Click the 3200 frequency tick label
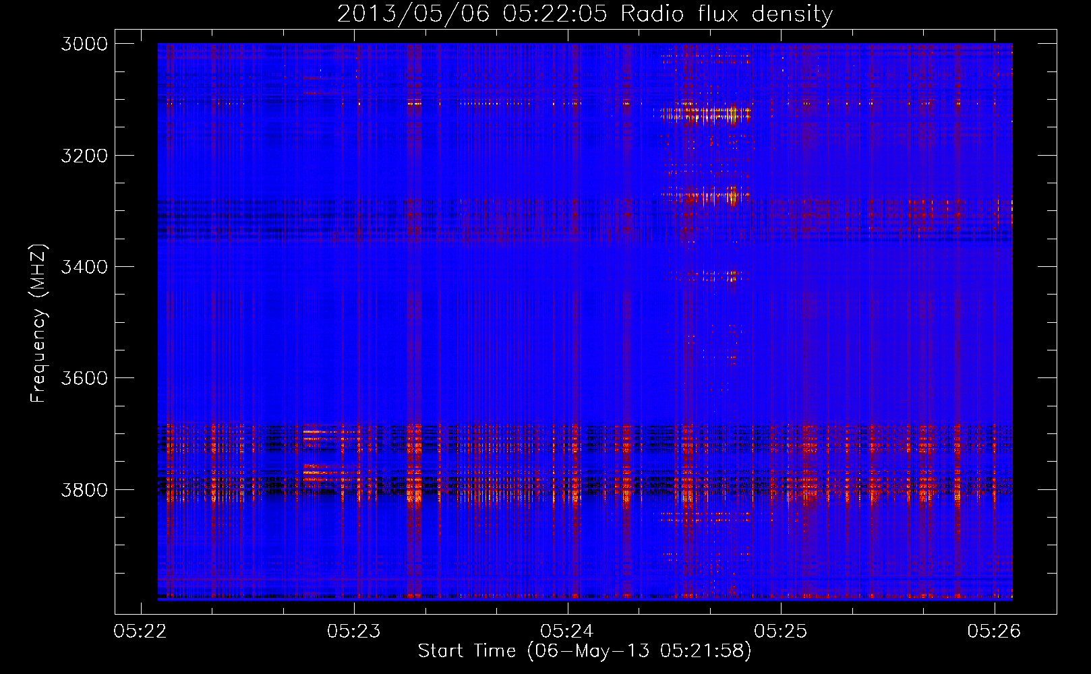This screenshot has height=674, width=1091. [x=84, y=156]
